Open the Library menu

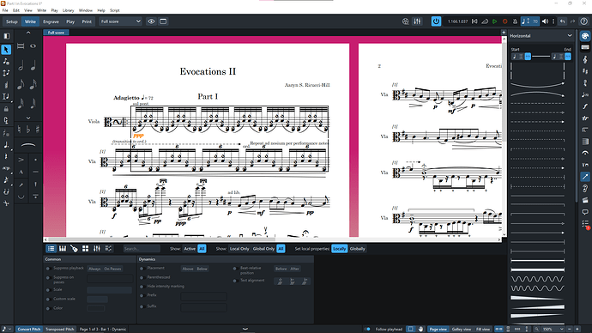[x=69, y=10]
